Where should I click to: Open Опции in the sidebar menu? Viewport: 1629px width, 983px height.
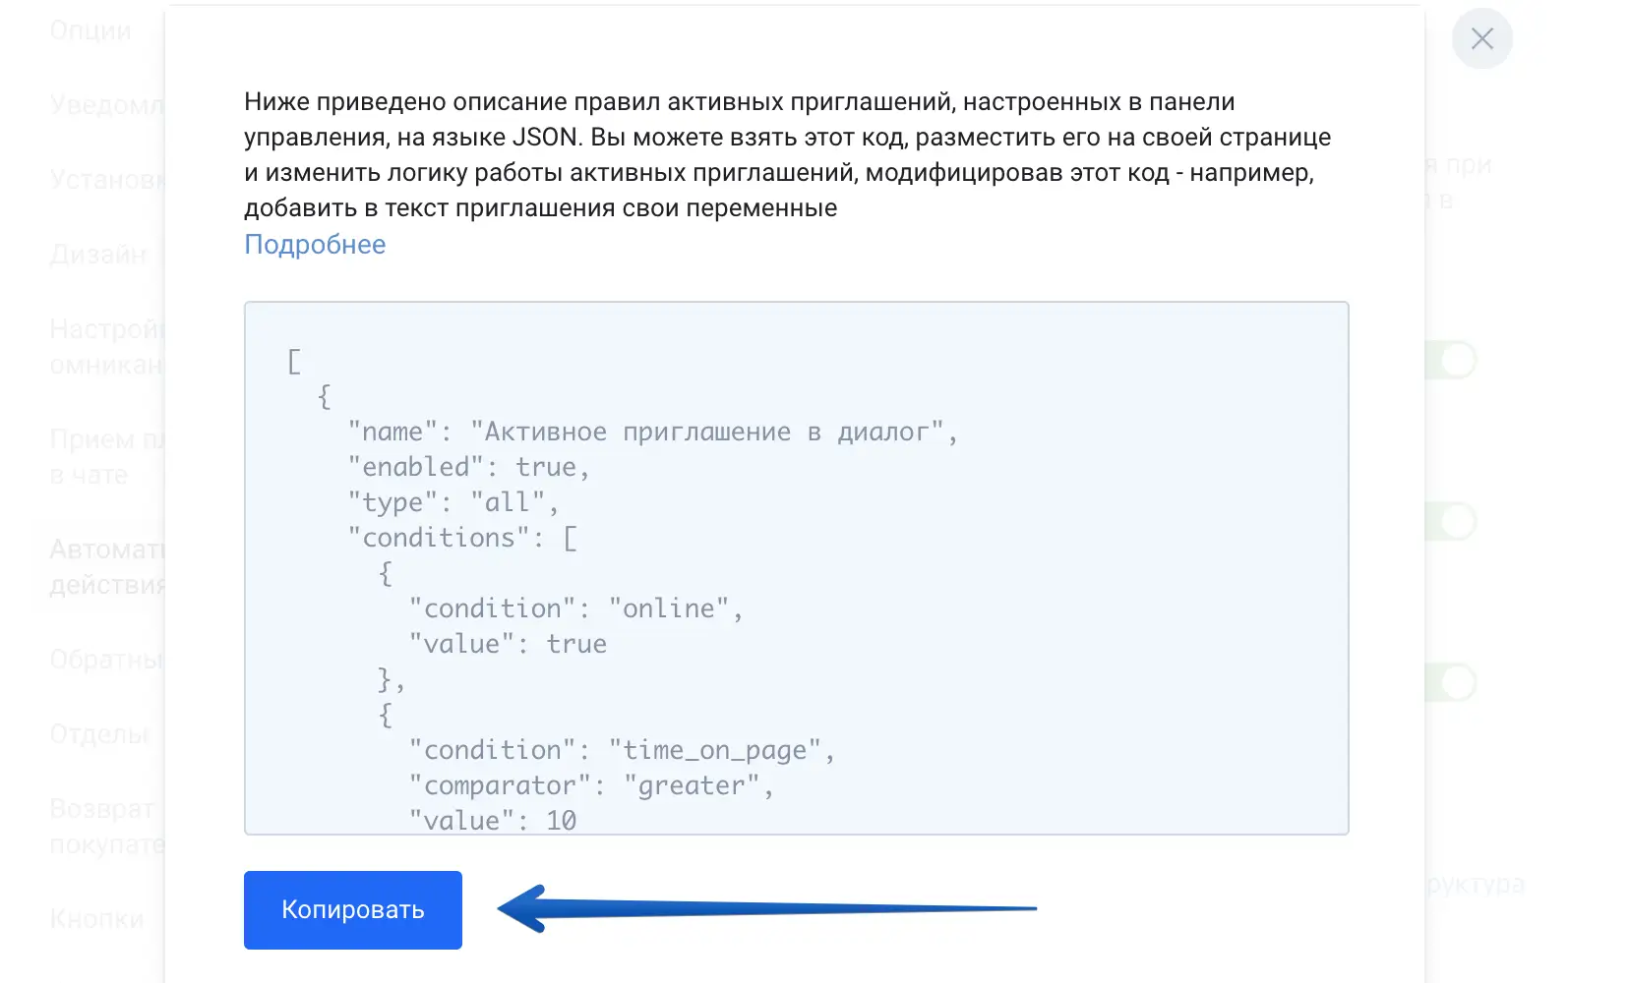(x=90, y=30)
